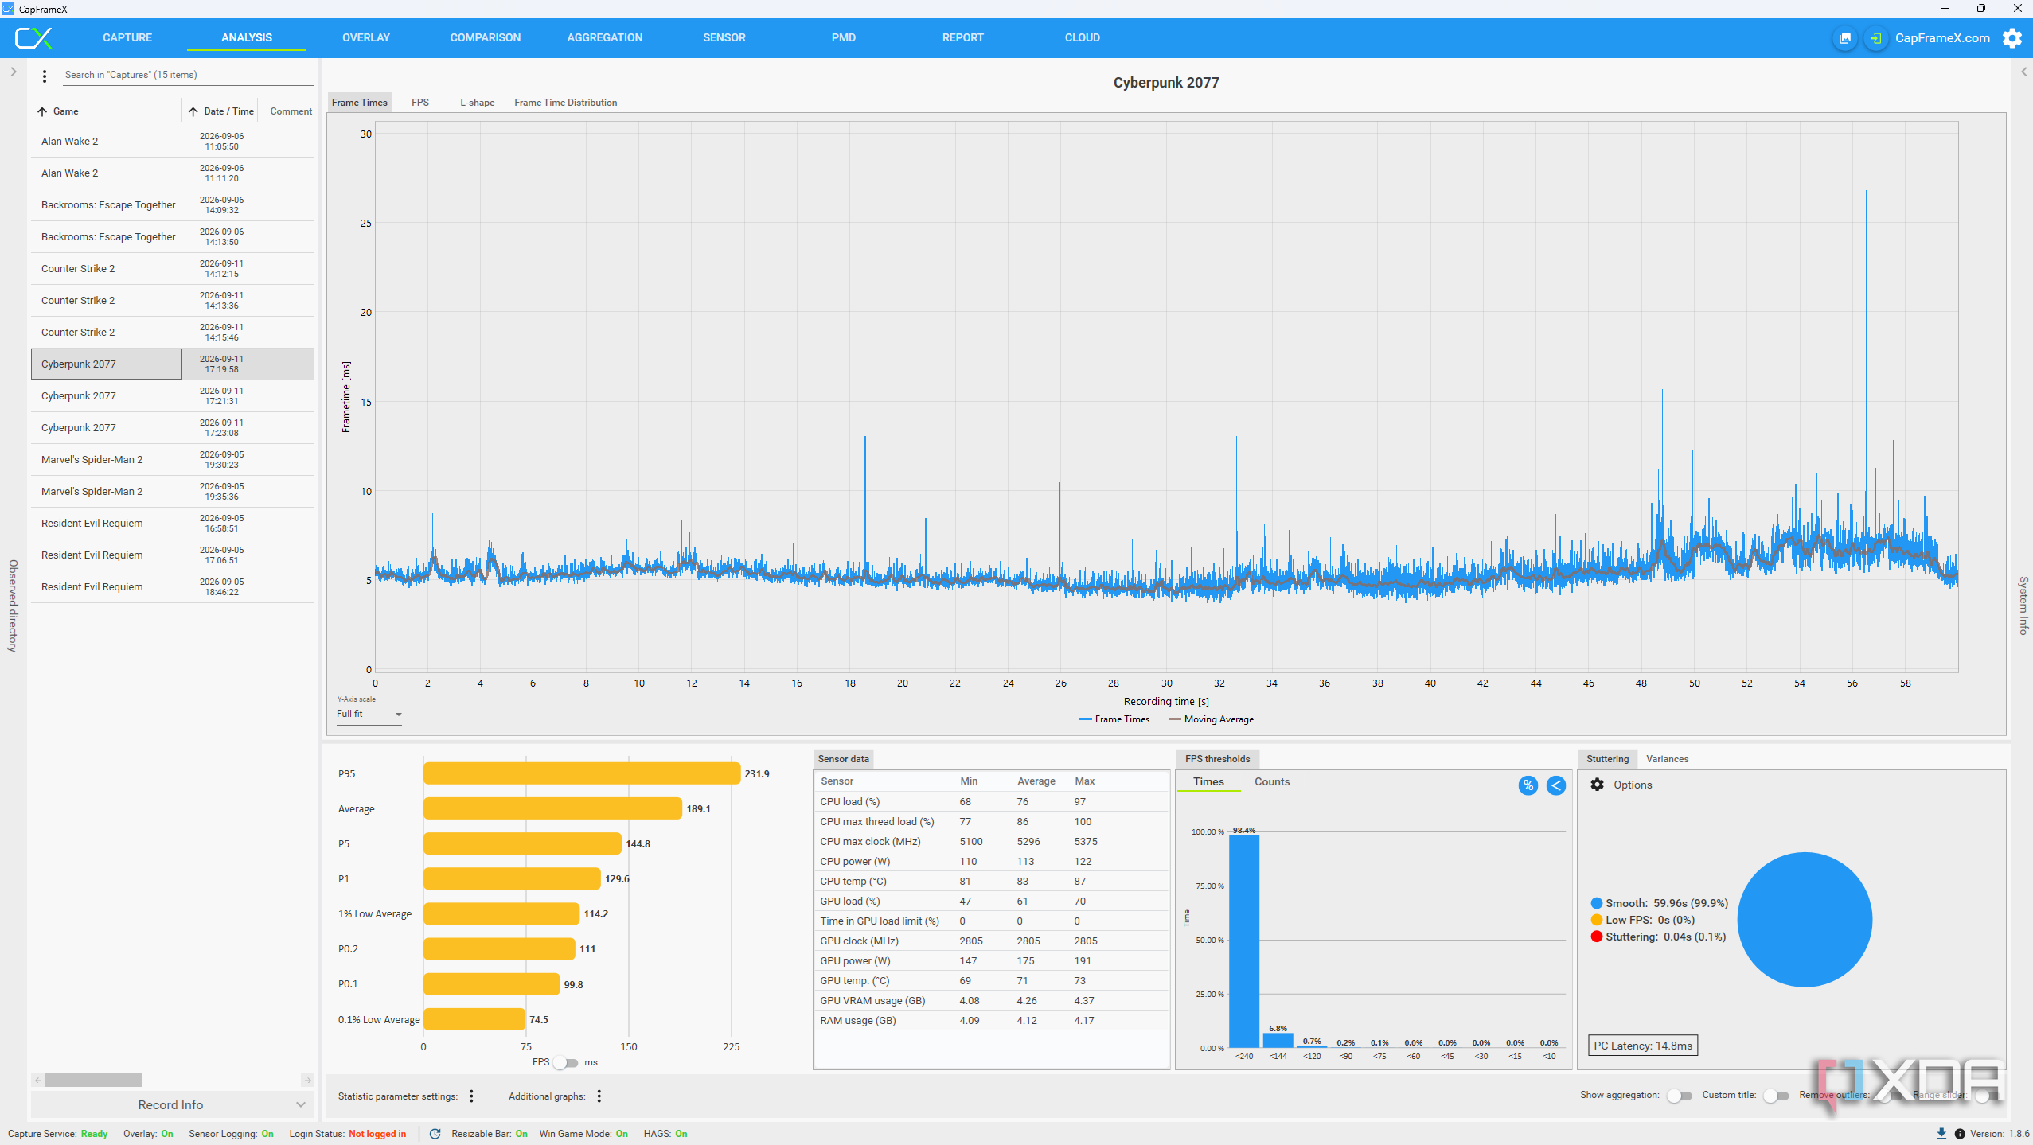The height and width of the screenshot is (1145, 2033).
Task: Click the sort arrow beside Date / Time
Action: pyautogui.click(x=193, y=111)
